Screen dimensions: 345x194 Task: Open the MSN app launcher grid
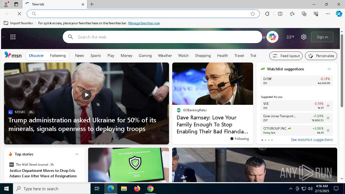pyautogui.click(x=13, y=37)
